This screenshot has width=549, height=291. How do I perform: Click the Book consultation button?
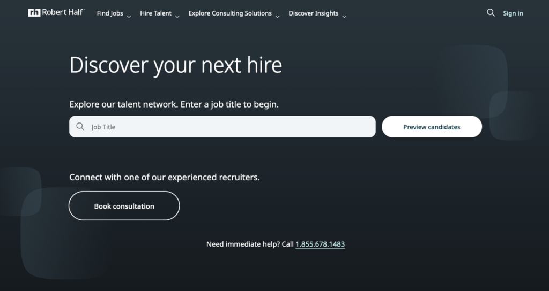(x=124, y=206)
